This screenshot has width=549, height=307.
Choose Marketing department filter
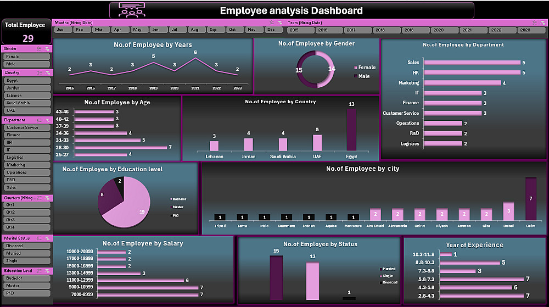point(26,165)
